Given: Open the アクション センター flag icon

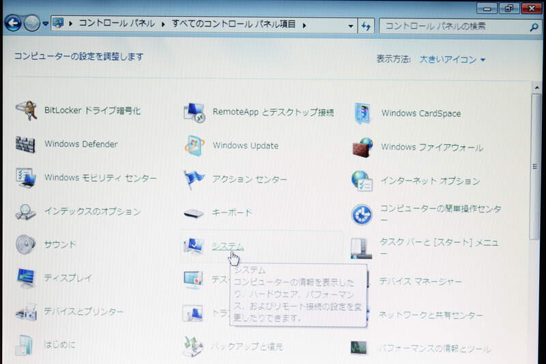Looking at the screenshot, I should (x=195, y=180).
